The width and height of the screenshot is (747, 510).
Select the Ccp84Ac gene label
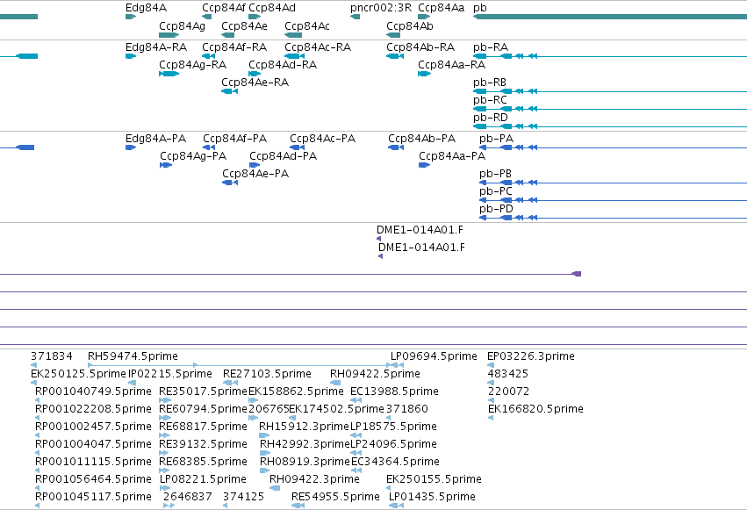(307, 26)
